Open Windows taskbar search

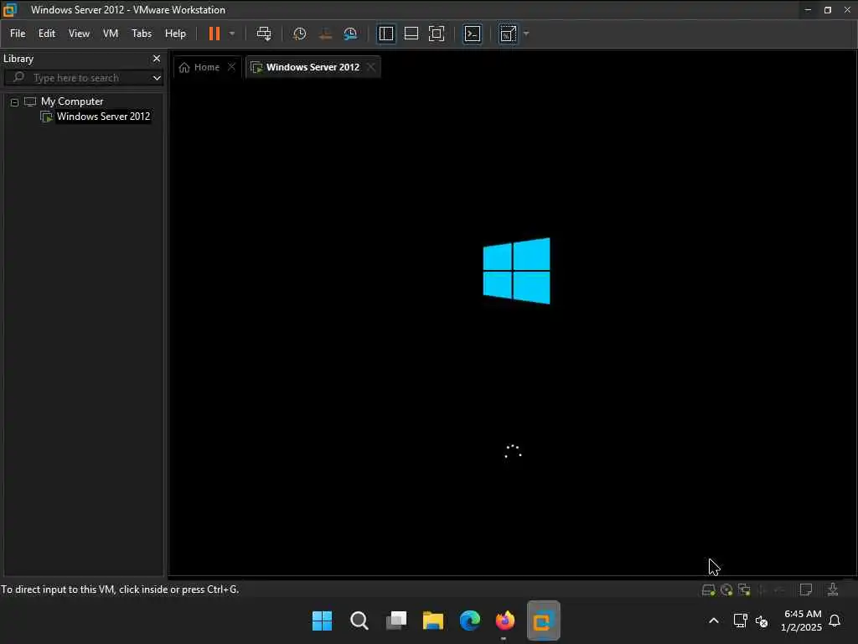point(359,621)
